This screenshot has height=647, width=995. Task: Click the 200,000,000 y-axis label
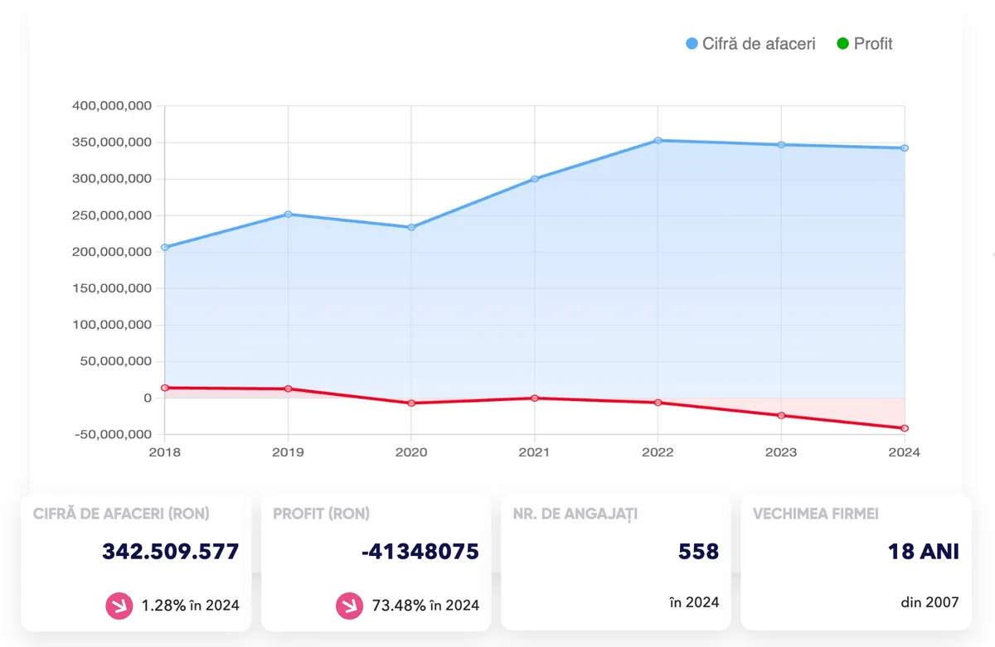click(112, 252)
